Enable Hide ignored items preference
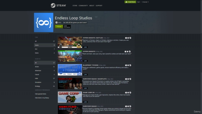 pyautogui.click(x=40, y=94)
